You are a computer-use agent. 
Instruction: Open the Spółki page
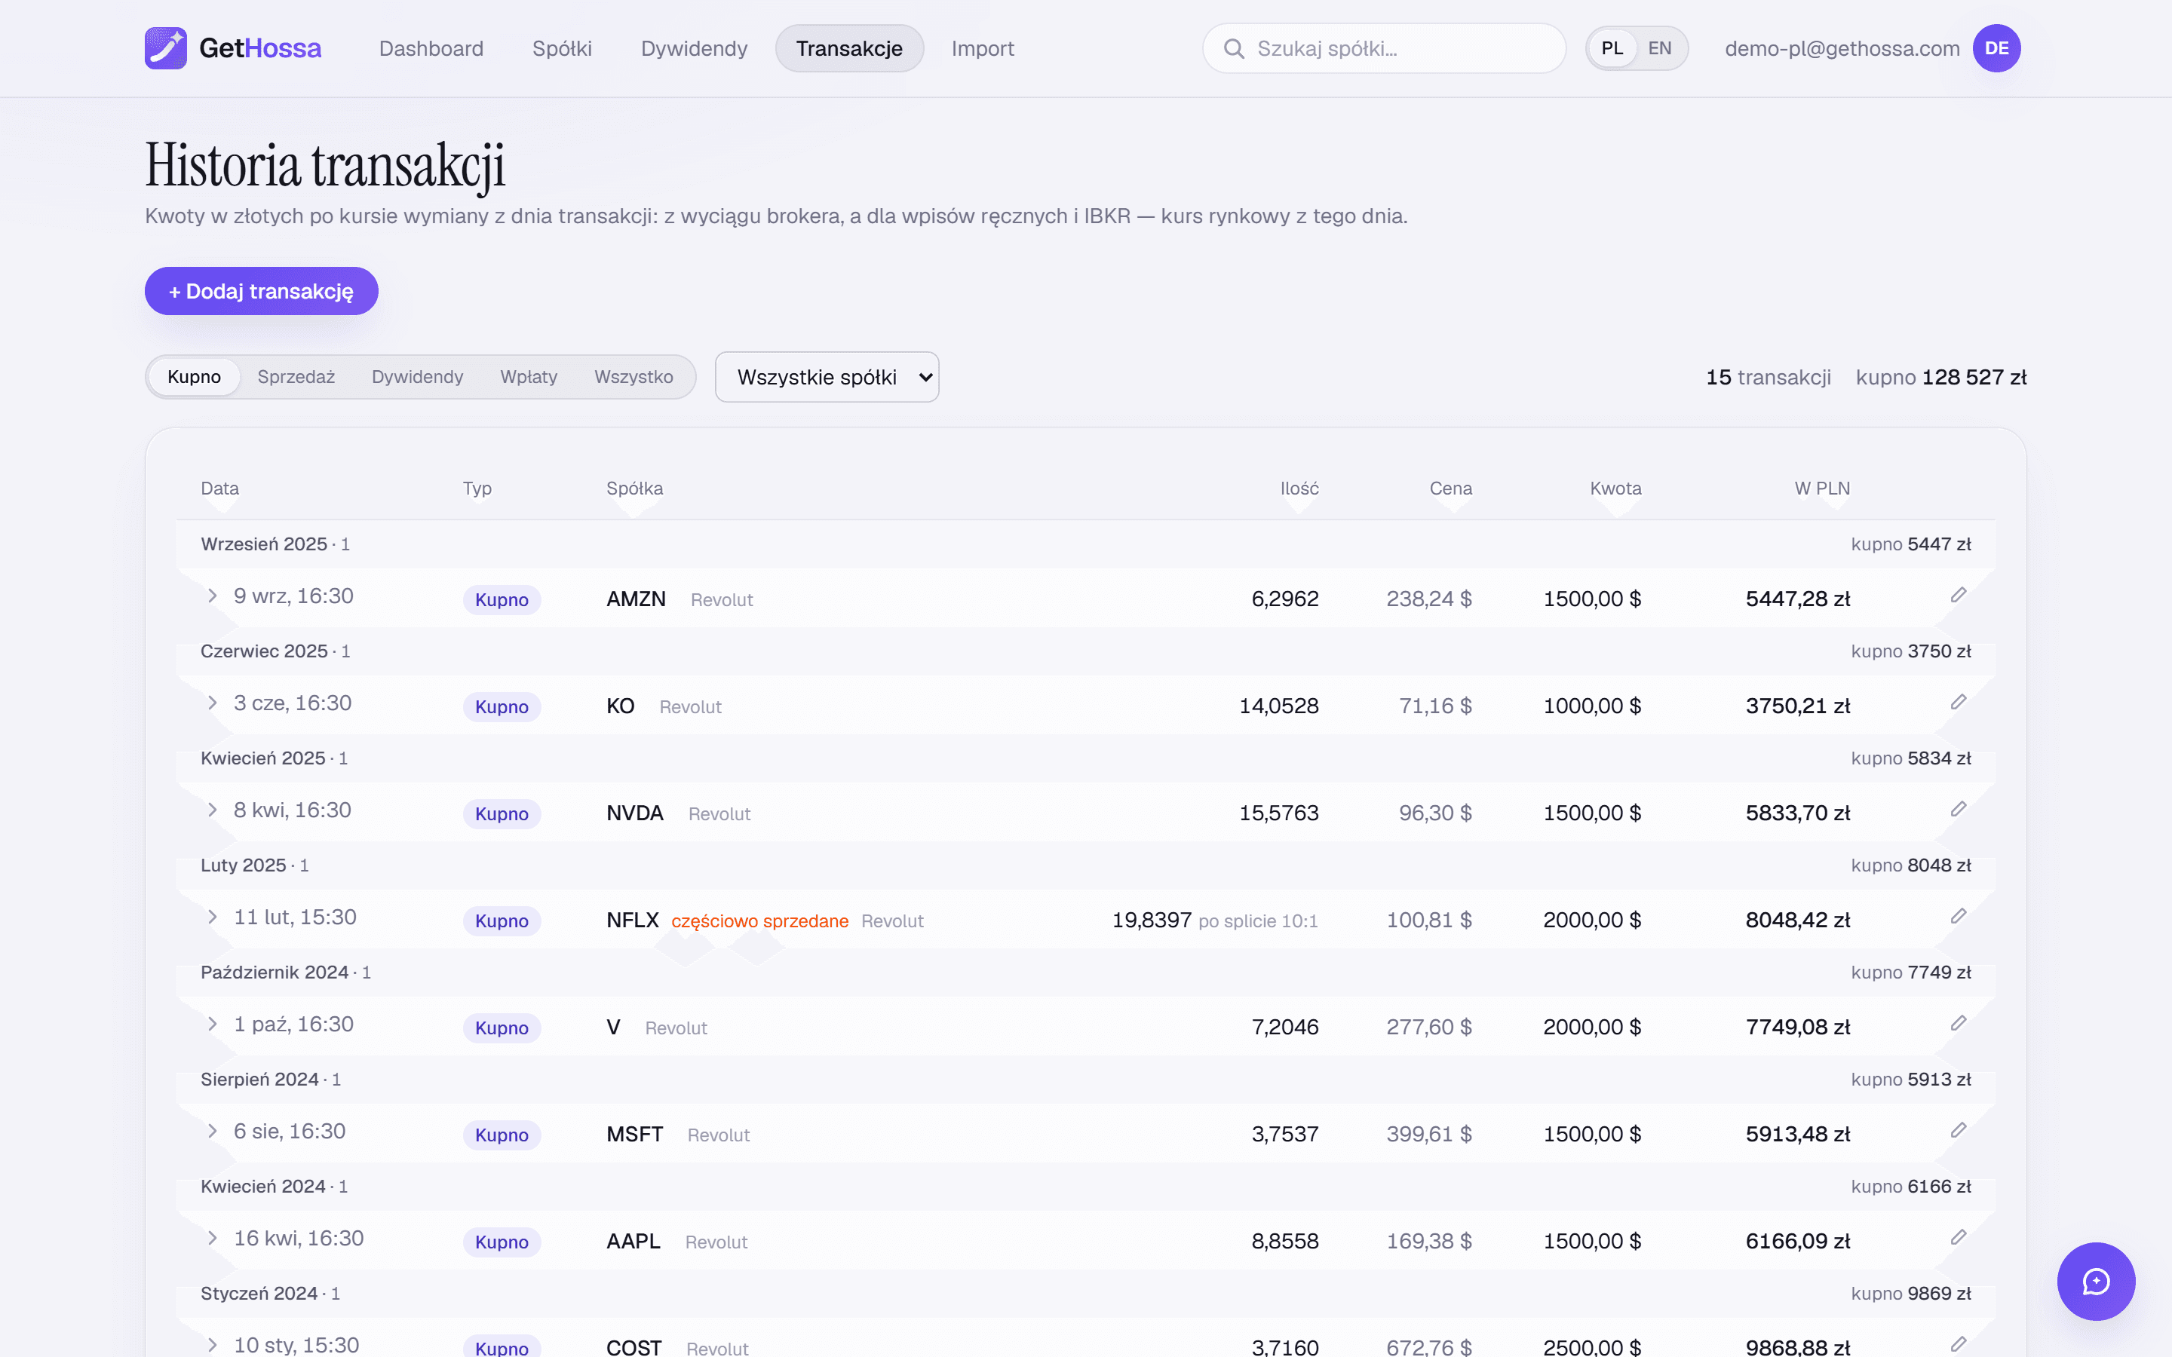pos(562,48)
